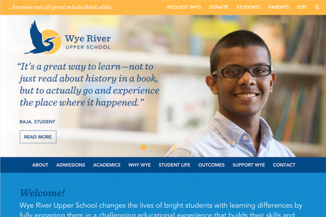This screenshot has height=217, width=326.
Task: Select the first carousel slide dot
Action: pyautogui.click(x=143, y=147)
